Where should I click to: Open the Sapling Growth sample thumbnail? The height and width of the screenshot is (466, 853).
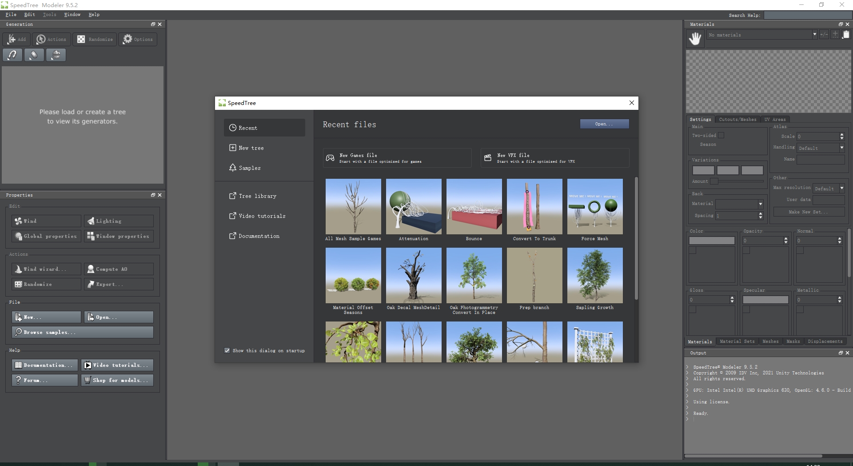point(595,276)
